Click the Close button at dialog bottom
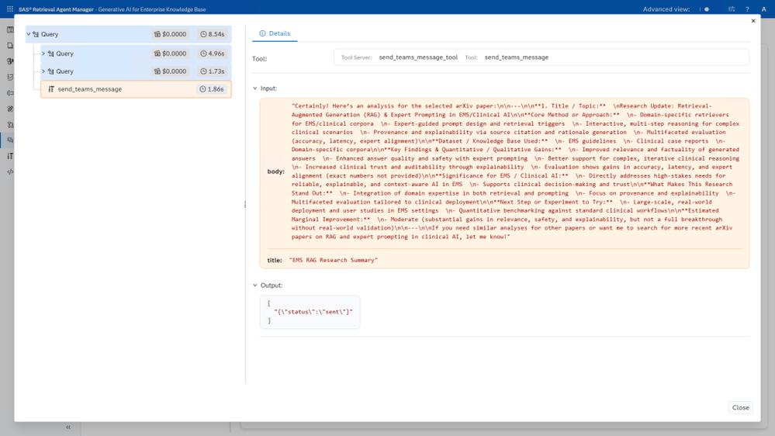Image resolution: width=775 pixels, height=436 pixels. [x=740, y=407]
